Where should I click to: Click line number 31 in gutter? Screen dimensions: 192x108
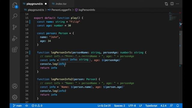(x=27, y=79)
